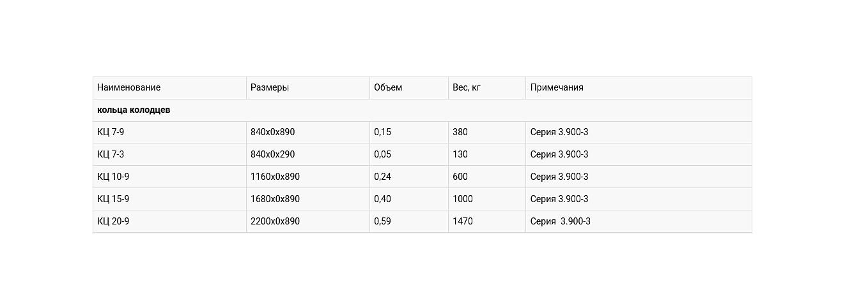Select the weight value '600'

click(x=460, y=177)
